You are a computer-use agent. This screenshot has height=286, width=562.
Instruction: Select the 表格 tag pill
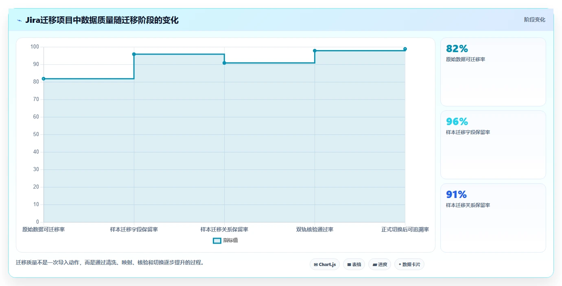354,264
